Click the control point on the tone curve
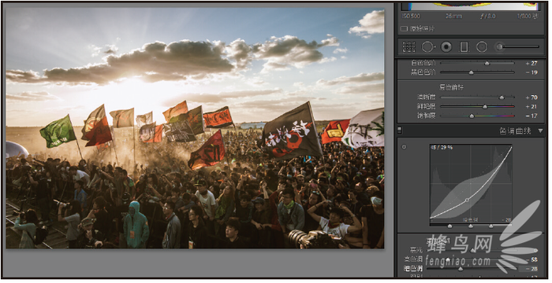The image size is (552, 283). tap(467, 200)
